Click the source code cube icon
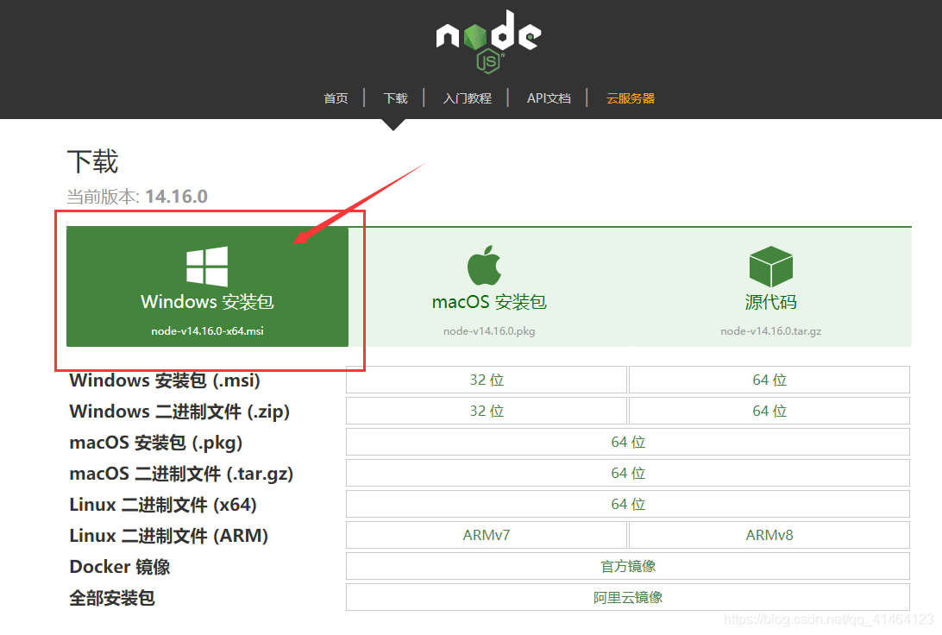The image size is (942, 635). point(771,266)
